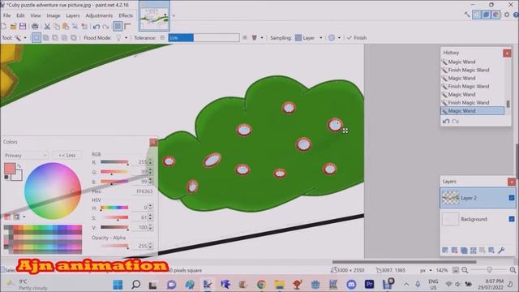
Task: Close the History panel
Action: [507, 53]
